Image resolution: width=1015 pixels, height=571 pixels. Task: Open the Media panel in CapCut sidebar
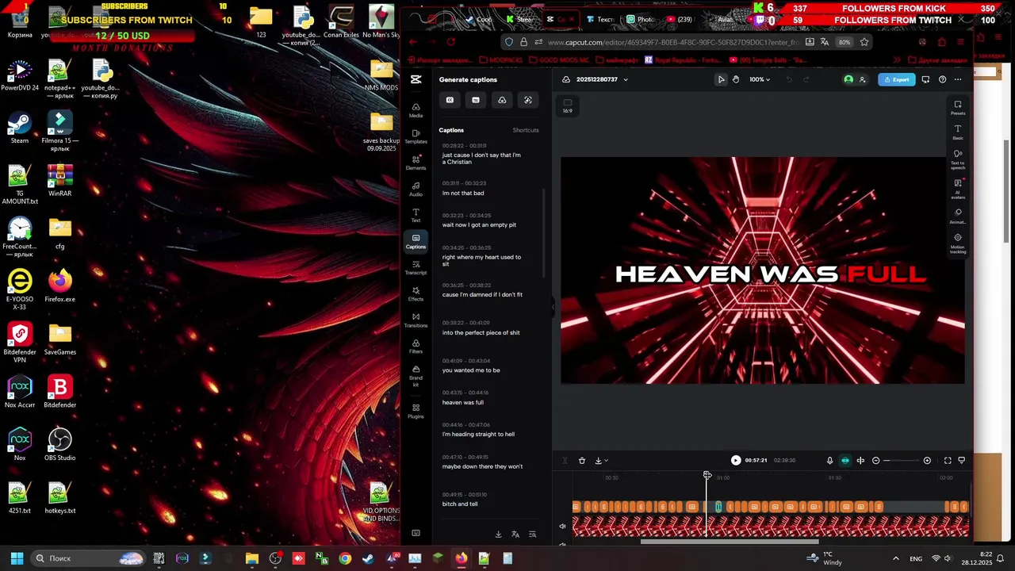coord(416,110)
